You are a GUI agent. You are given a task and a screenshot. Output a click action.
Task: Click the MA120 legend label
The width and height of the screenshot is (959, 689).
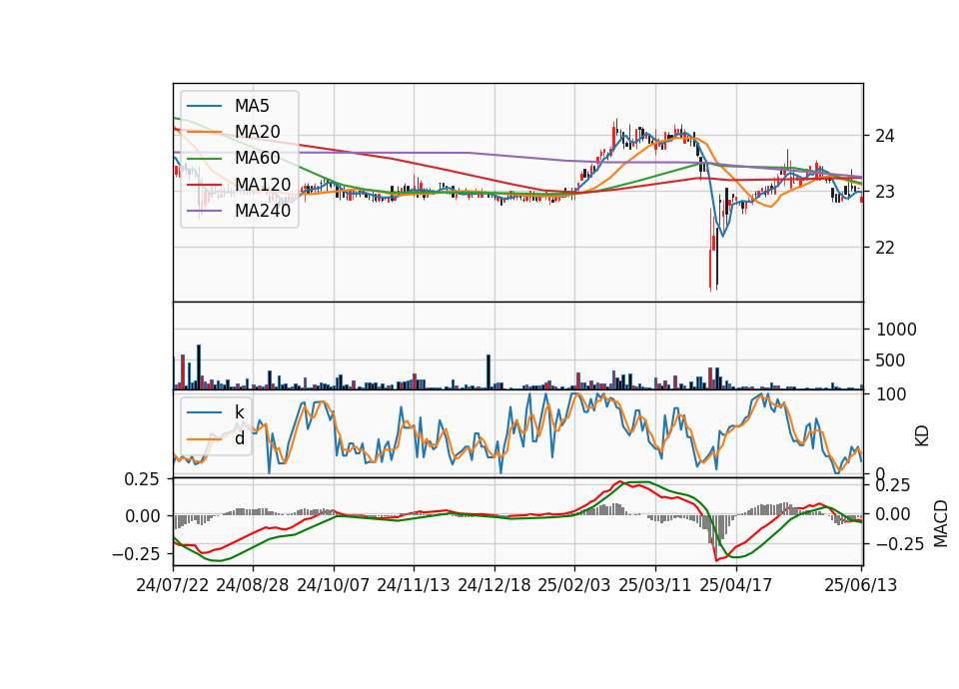click(263, 184)
